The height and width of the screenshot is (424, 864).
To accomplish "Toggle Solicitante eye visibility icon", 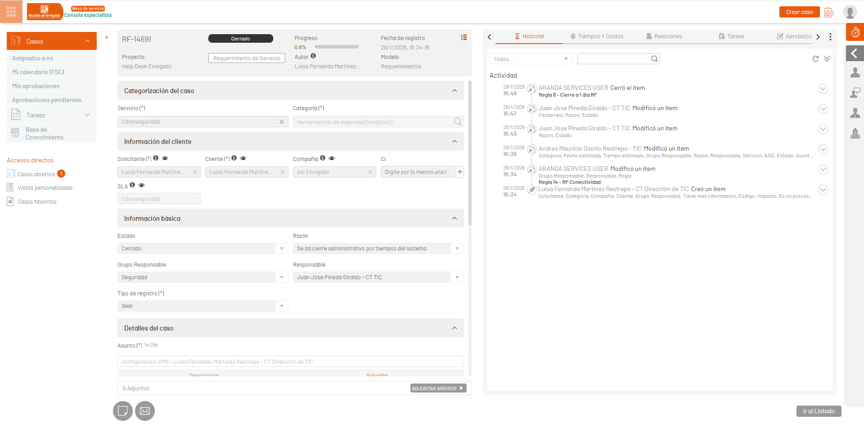I will click(165, 158).
